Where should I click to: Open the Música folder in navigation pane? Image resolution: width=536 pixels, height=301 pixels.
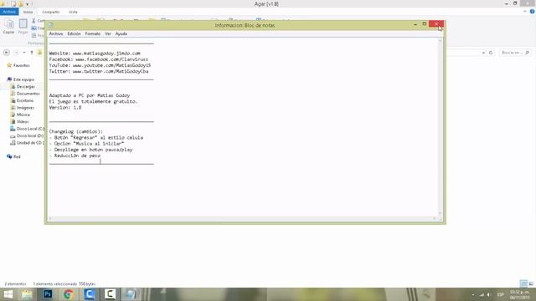[x=23, y=115]
